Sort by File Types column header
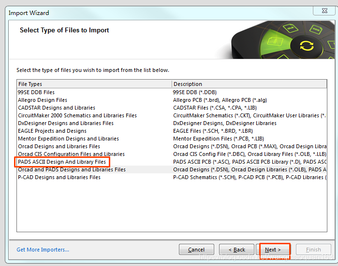 click(94, 84)
